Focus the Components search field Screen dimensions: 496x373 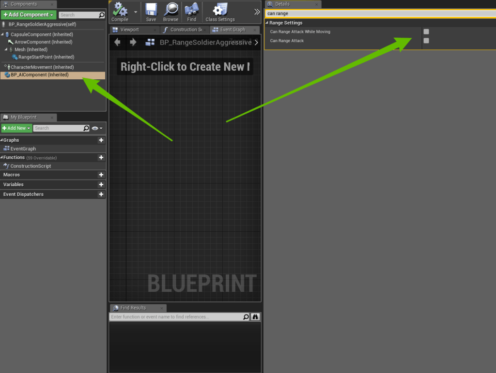[81, 15]
